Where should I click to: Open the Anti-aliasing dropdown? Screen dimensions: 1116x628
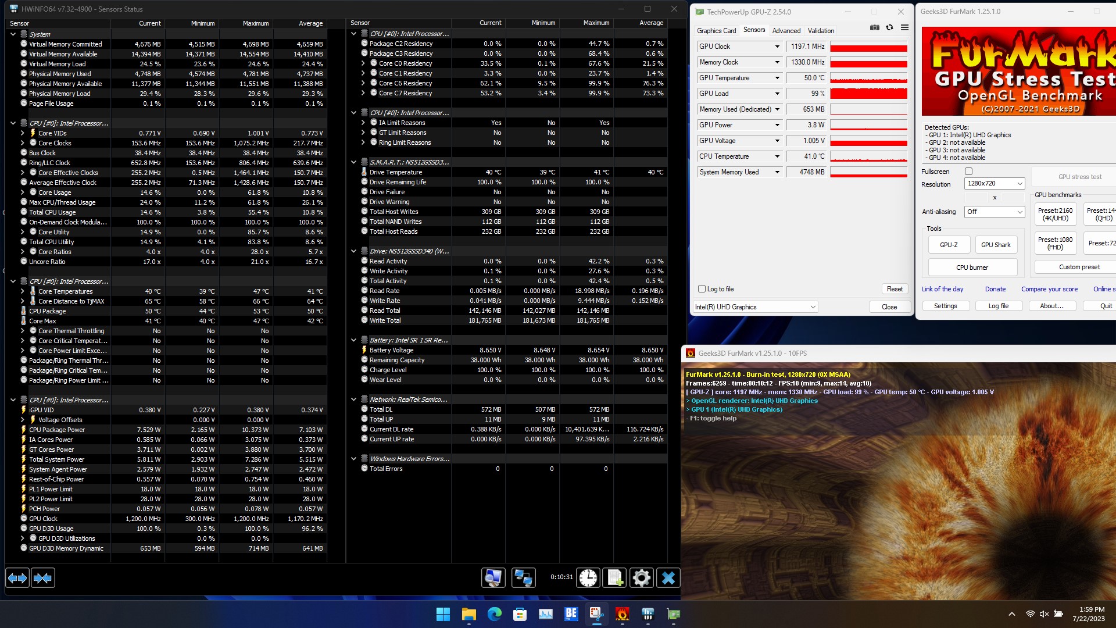tap(994, 212)
